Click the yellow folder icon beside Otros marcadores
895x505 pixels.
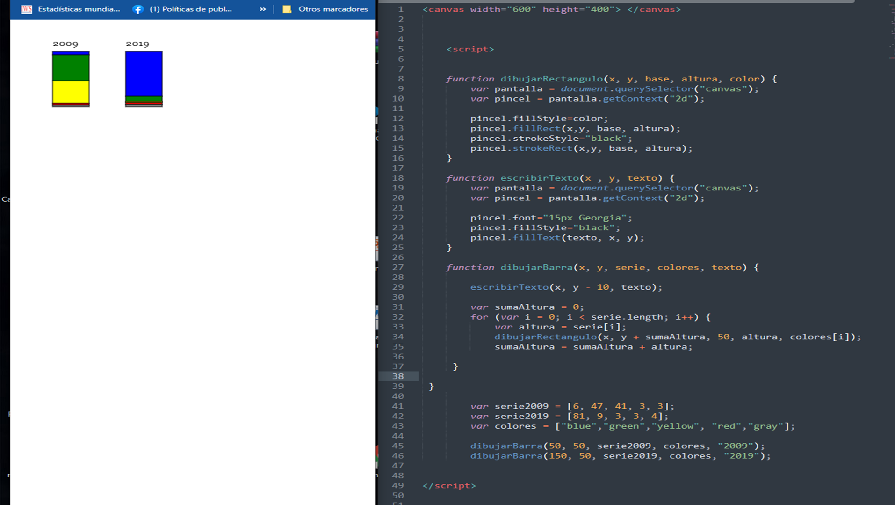coord(287,9)
